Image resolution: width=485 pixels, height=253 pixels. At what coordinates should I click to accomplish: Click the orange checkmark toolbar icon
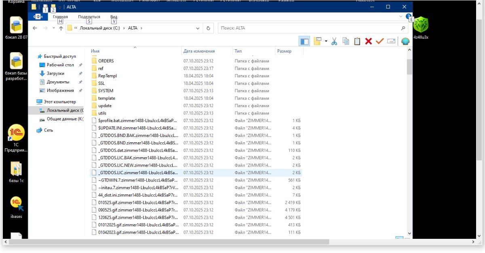(380, 41)
